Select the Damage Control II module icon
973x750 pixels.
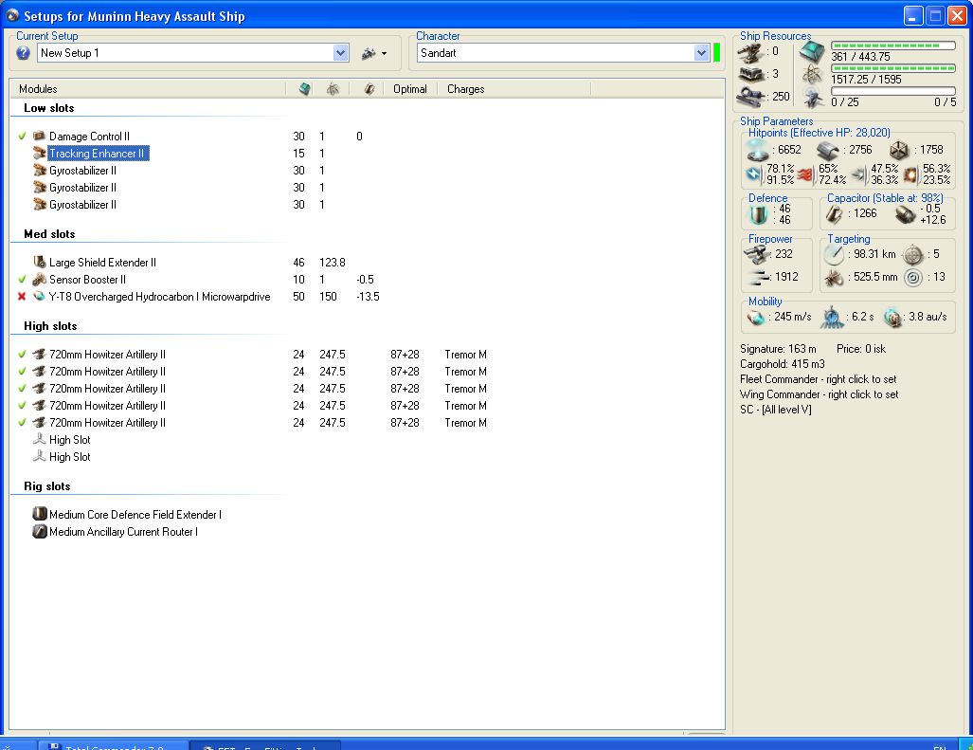click(39, 136)
